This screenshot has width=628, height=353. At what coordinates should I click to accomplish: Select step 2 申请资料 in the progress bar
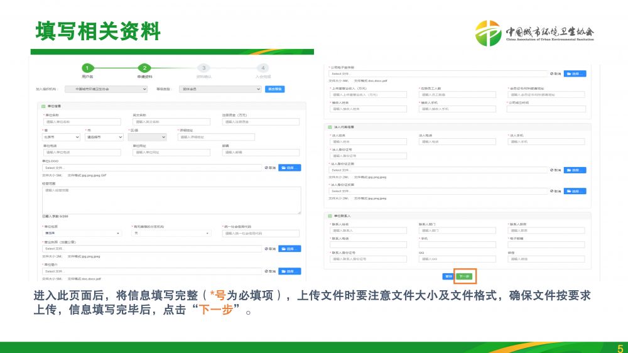click(144, 68)
